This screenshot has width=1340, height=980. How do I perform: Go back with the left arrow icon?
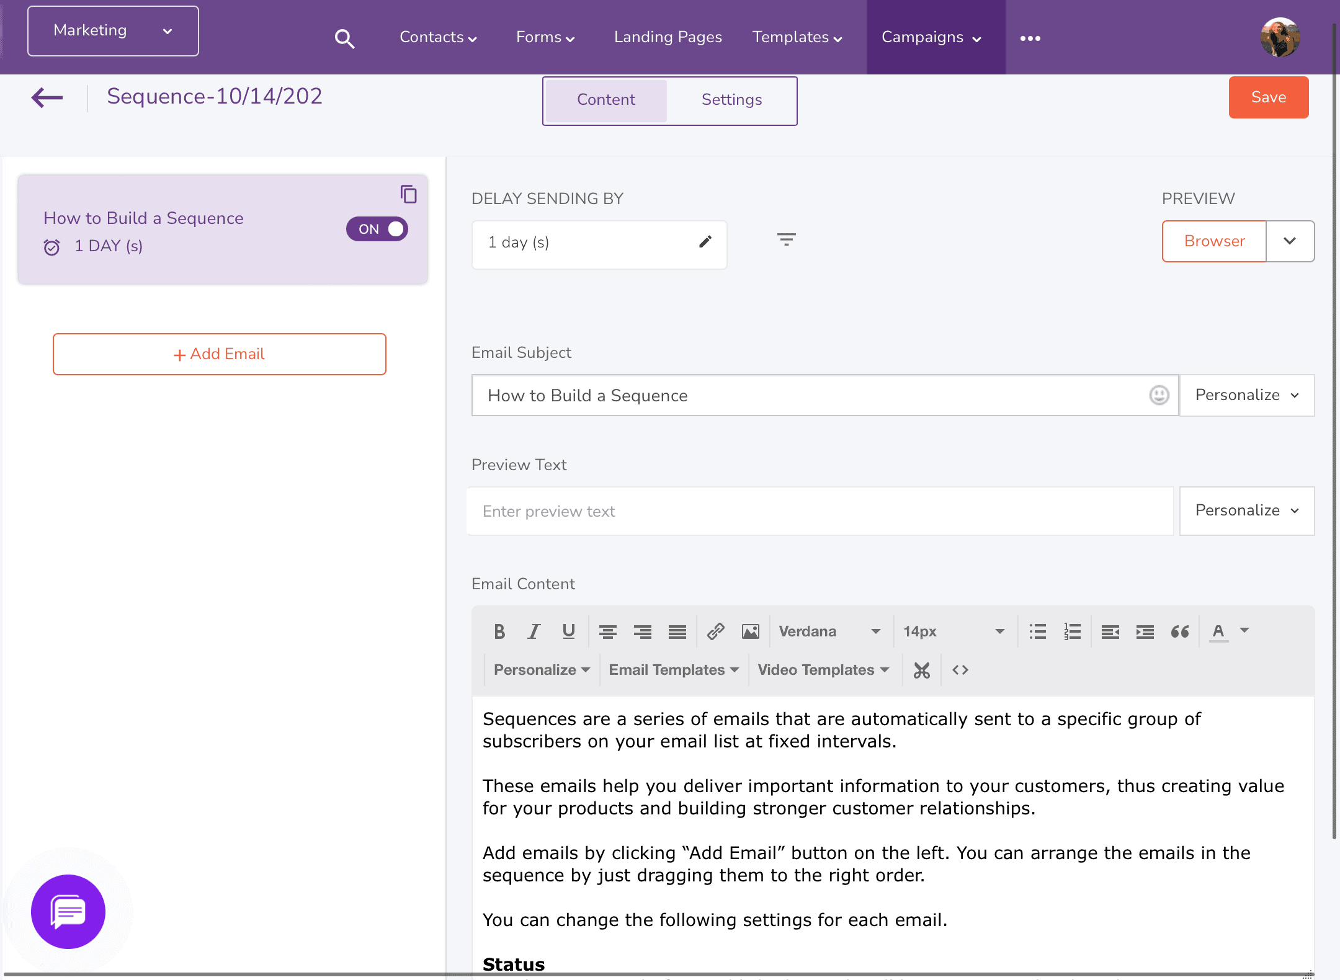[x=47, y=97]
